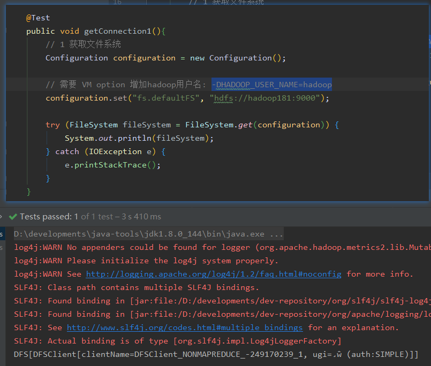Click 'log4j:WARN No appenders could be found' line
The height and width of the screenshot is (366, 431).
pyautogui.click(x=222, y=248)
